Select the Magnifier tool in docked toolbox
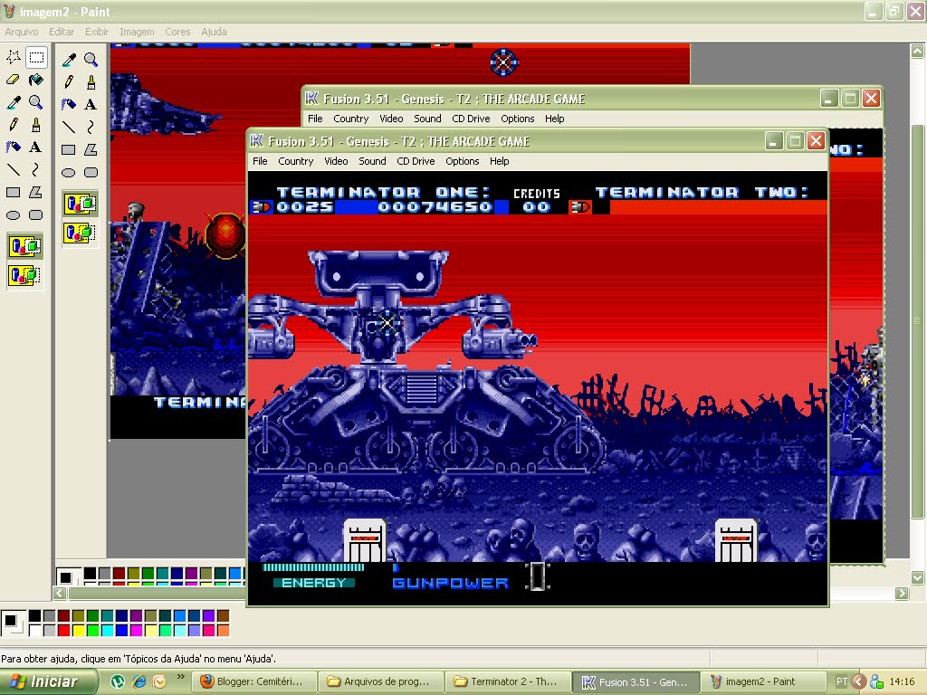The image size is (927, 695). (x=36, y=102)
